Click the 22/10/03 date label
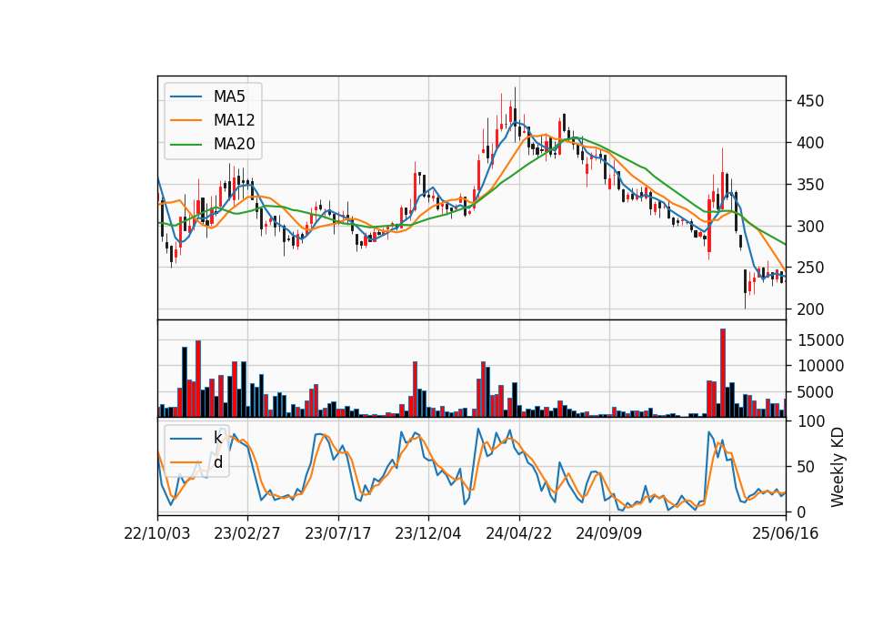Screen dimensions: 873x628 pos(157,534)
